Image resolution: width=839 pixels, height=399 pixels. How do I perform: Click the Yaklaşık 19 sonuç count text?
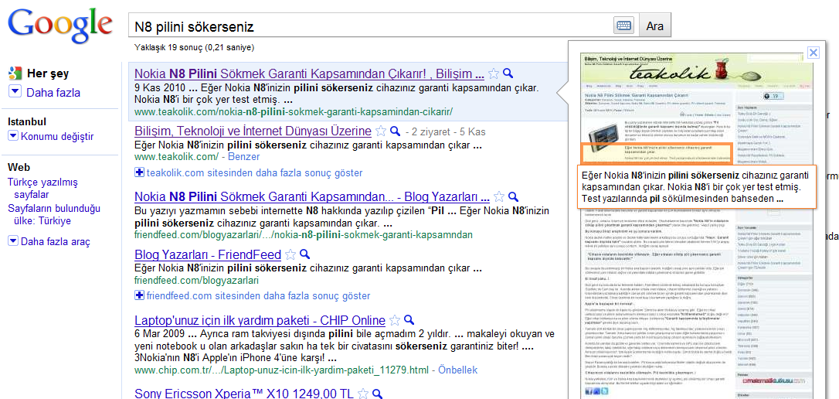pyautogui.click(x=194, y=47)
